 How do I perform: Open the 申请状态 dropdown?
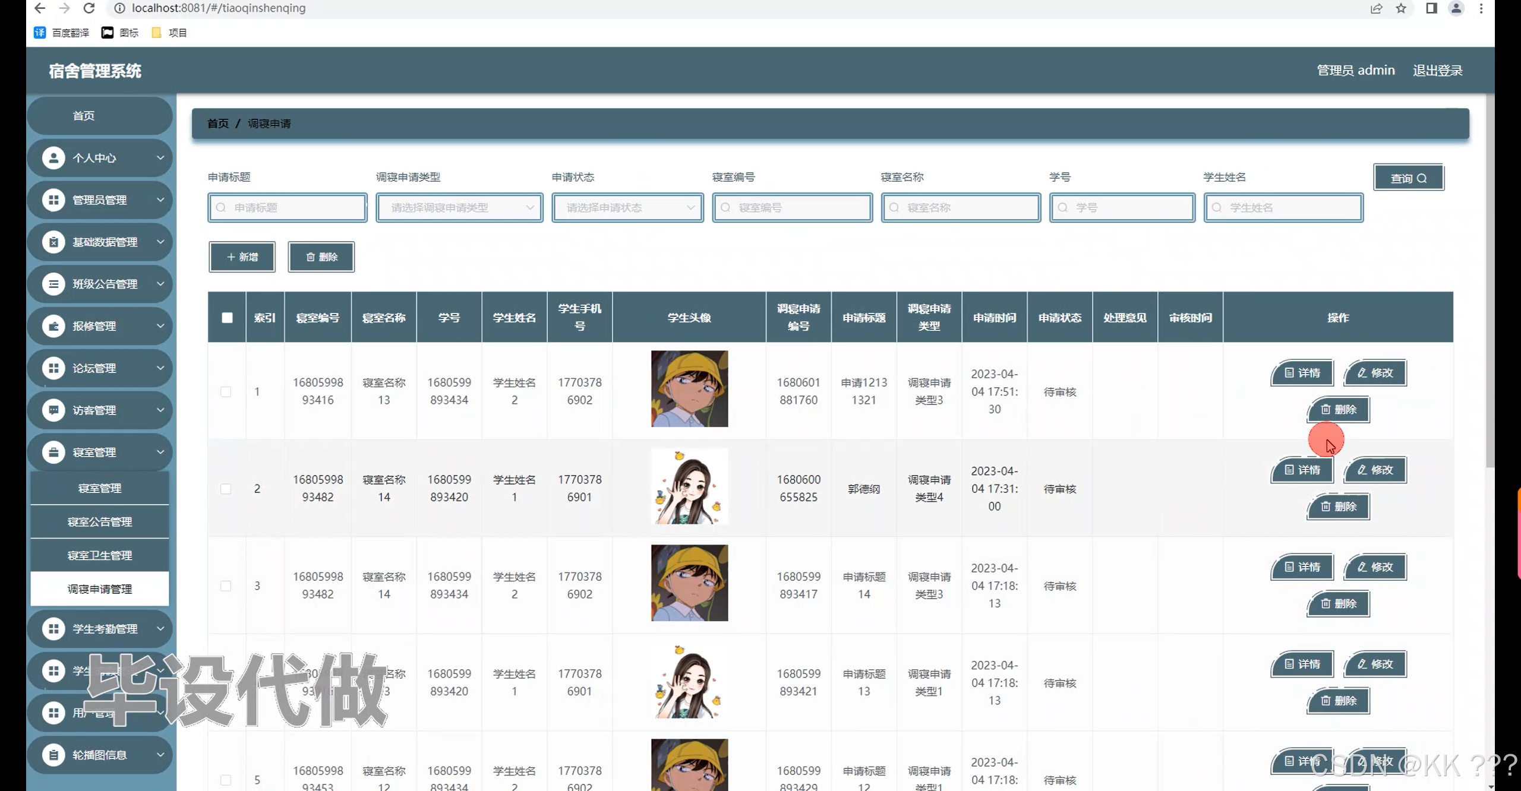coord(627,208)
